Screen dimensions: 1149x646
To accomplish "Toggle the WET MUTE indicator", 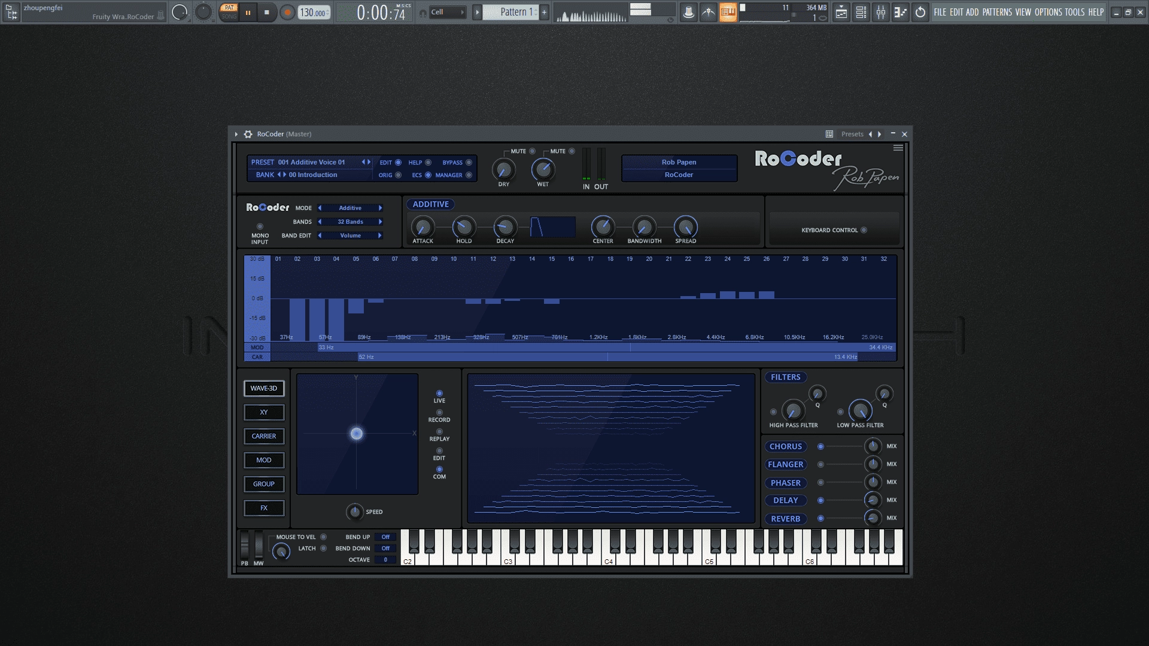I will tap(572, 151).
